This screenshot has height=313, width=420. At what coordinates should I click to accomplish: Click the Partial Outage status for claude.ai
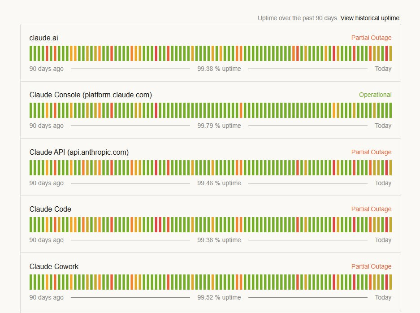click(x=371, y=38)
